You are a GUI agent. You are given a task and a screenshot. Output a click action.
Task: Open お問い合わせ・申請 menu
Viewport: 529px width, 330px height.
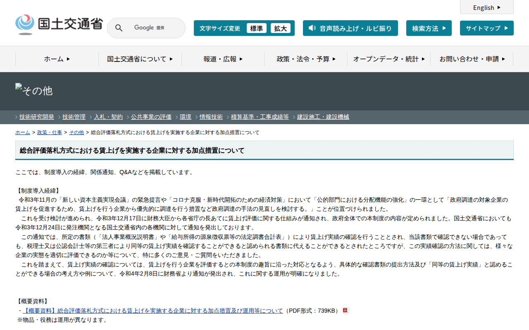[472, 59]
